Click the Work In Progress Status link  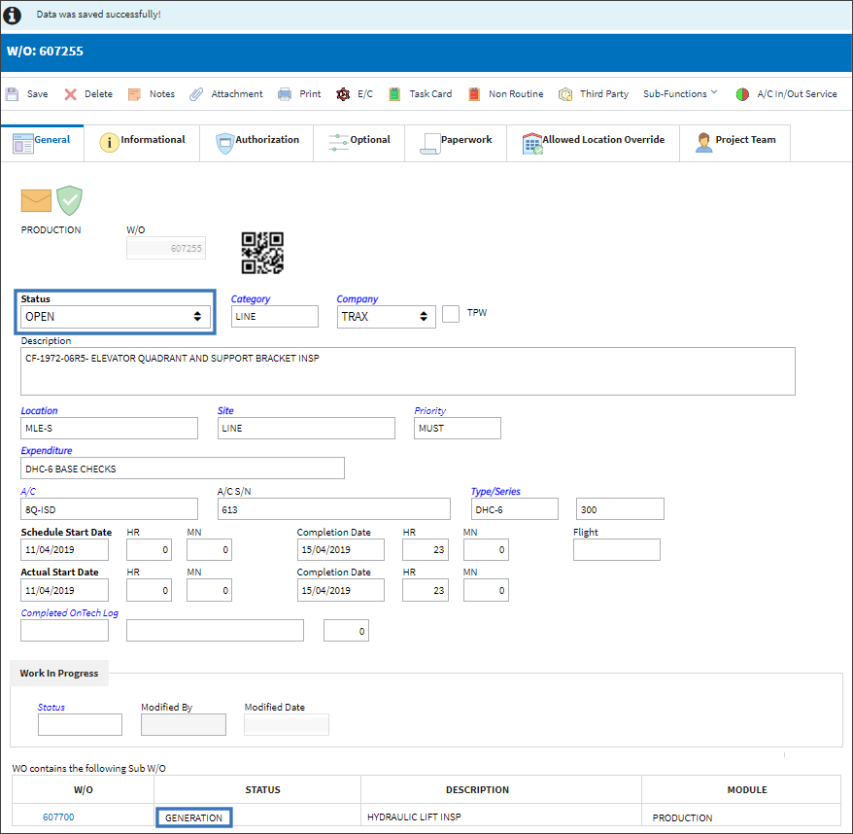(x=51, y=708)
